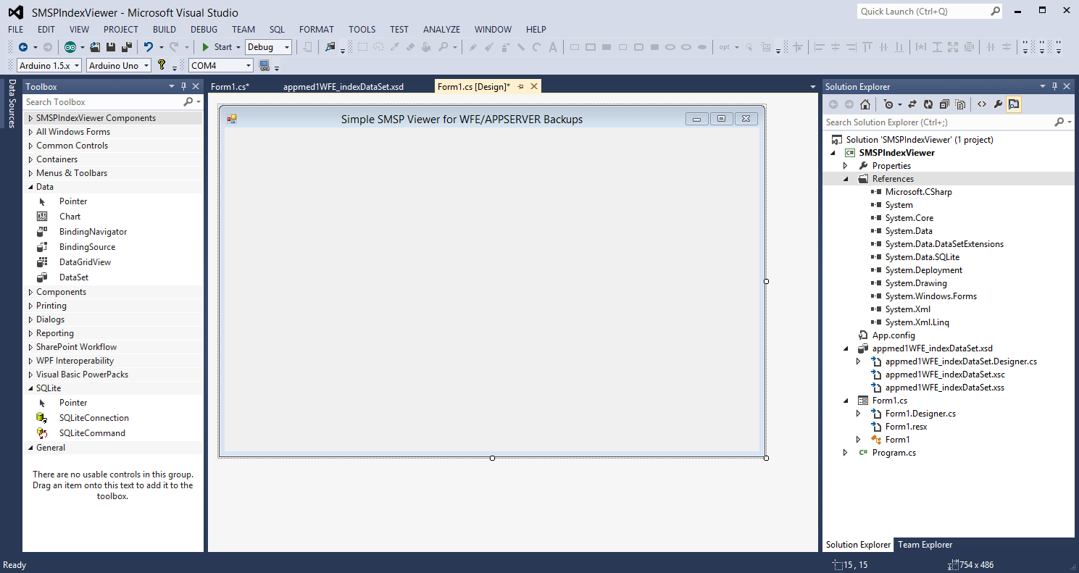The height and width of the screenshot is (573, 1079).
Task: Collapse the Data toolbox group
Action: point(30,187)
